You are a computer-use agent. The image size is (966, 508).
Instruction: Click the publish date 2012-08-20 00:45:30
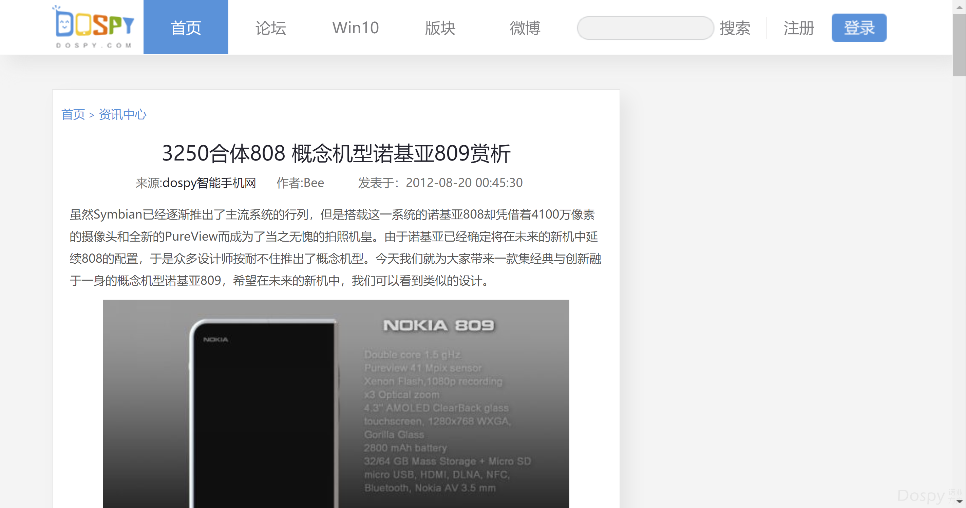[x=464, y=183]
